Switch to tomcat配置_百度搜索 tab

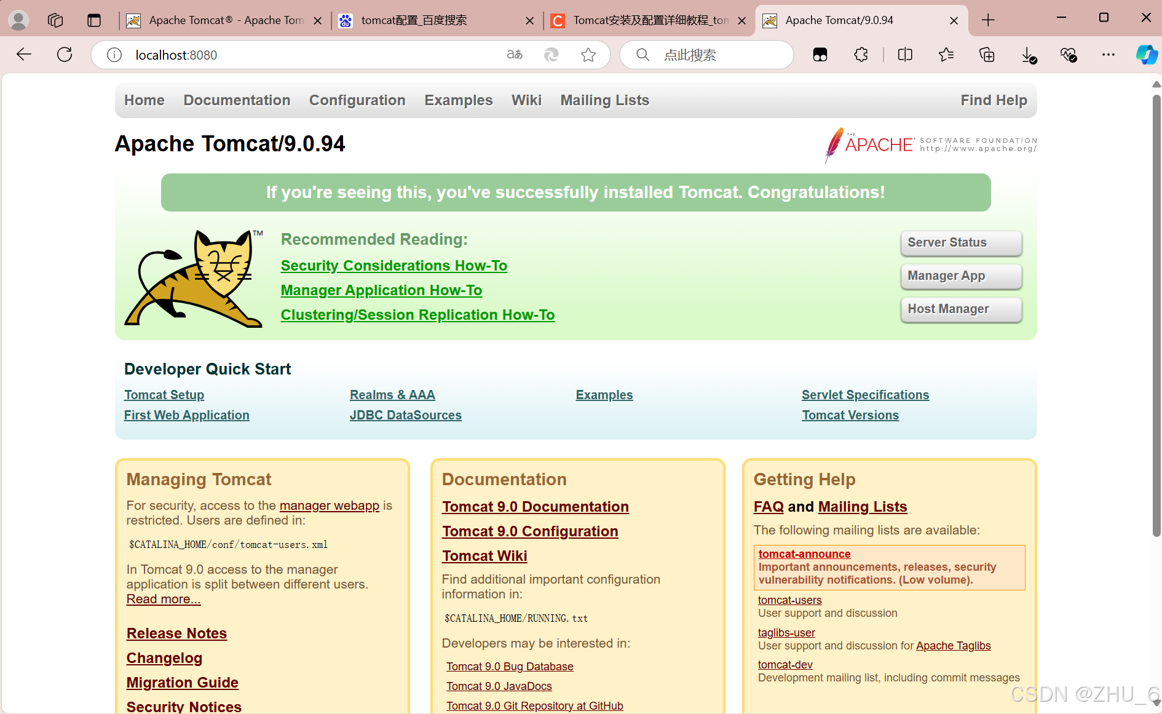coord(437,20)
